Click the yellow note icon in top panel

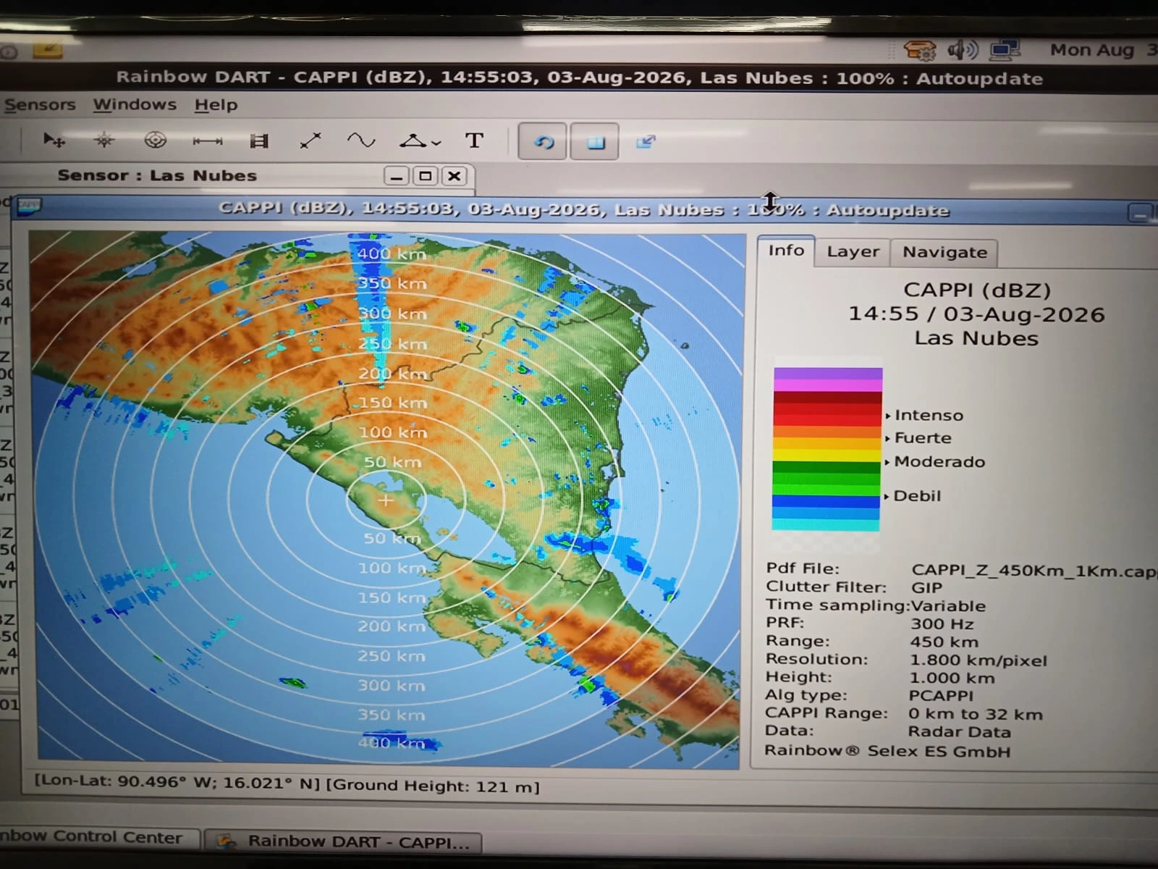[48, 50]
